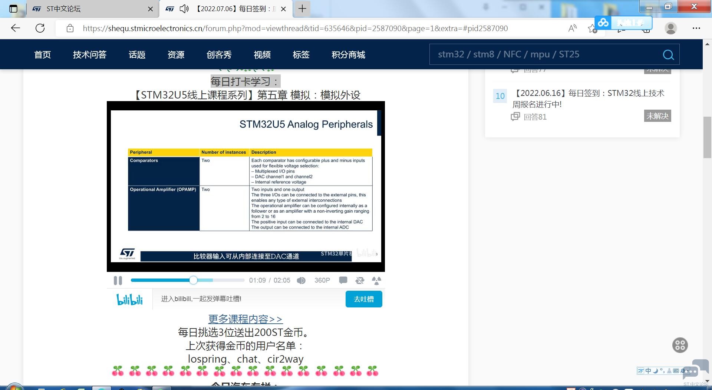
Task: Click the site lock icon in address bar
Action: coord(70,29)
